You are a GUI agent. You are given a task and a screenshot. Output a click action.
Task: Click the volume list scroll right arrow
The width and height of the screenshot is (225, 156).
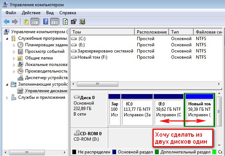point(219,84)
